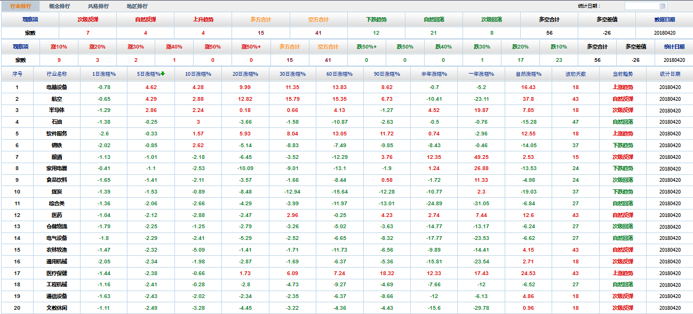
Task: Click the 多空差值 header in the top summary row
Action: pos(607,20)
